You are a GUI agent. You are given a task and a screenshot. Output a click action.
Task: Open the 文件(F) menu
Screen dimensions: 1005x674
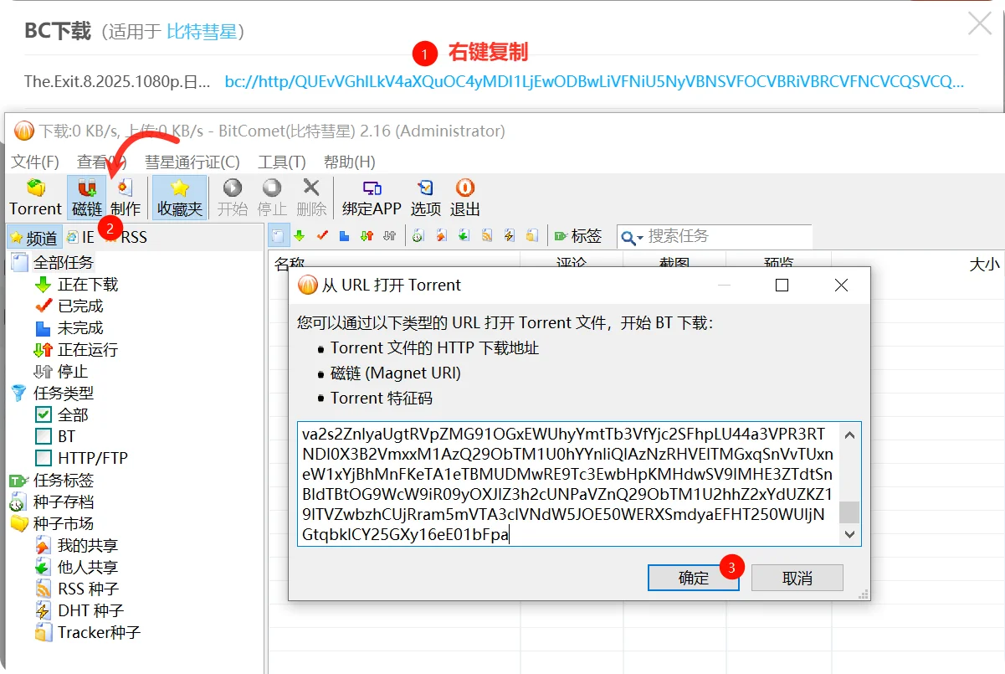(35, 162)
